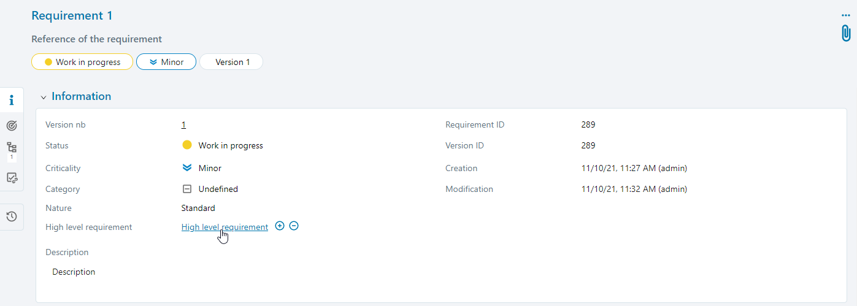Open the linked requirements tree icon
857x306 pixels.
[x=12, y=148]
